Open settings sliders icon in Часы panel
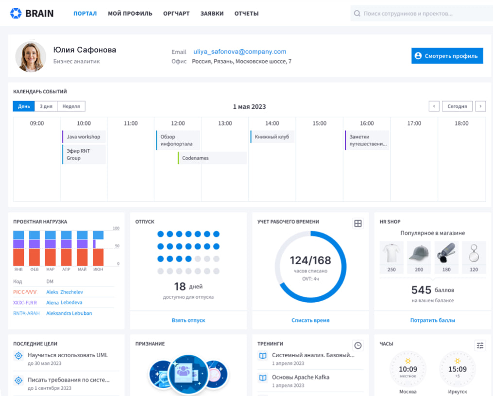Image resolution: width=493 pixels, height=396 pixels. [x=480, y=345]
